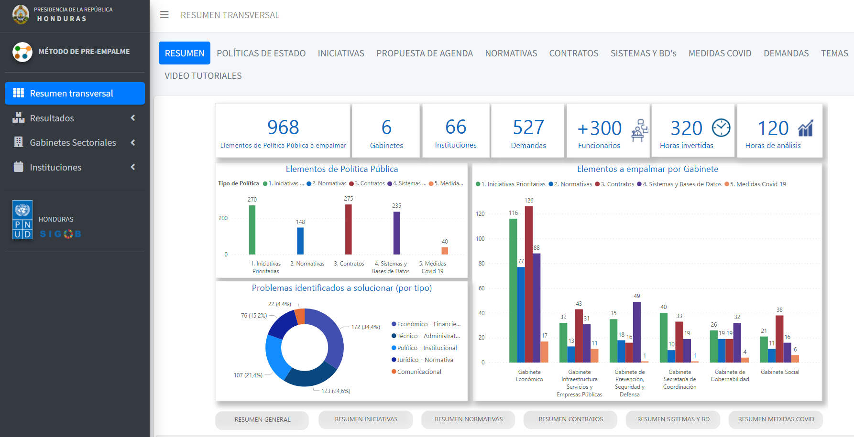
Task: Open the SISTEMAS Y BD's tab
Action: (x=644, y=53)
